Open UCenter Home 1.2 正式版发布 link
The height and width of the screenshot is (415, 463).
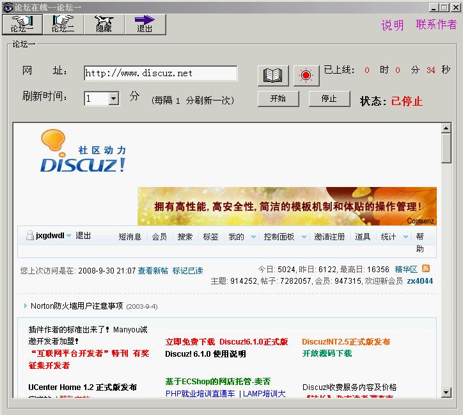click(82, 387)
